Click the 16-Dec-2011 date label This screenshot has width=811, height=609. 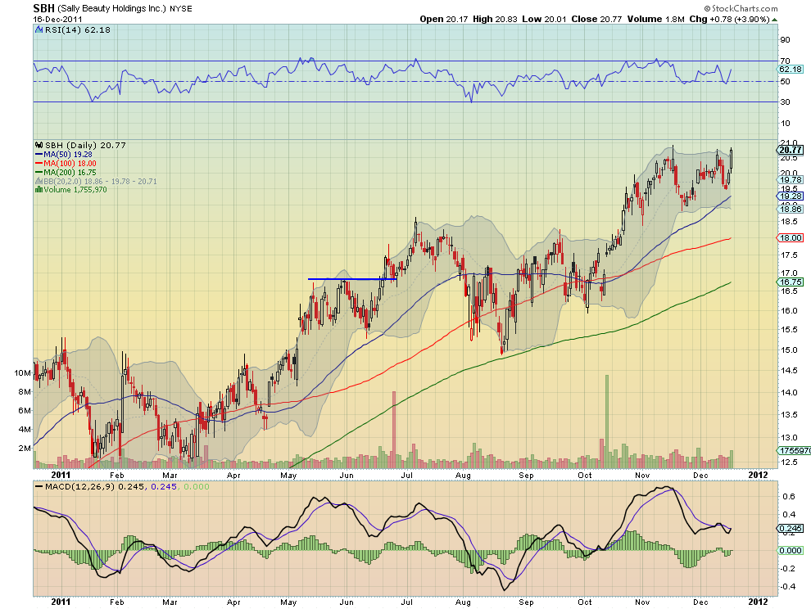57,19
